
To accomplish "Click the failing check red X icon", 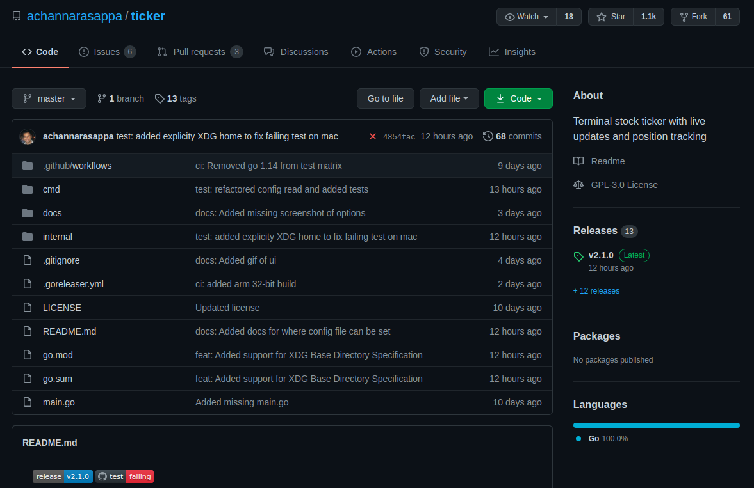I will pos(373,136).
